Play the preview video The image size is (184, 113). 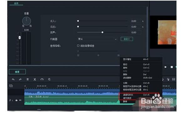coord(166,67)
